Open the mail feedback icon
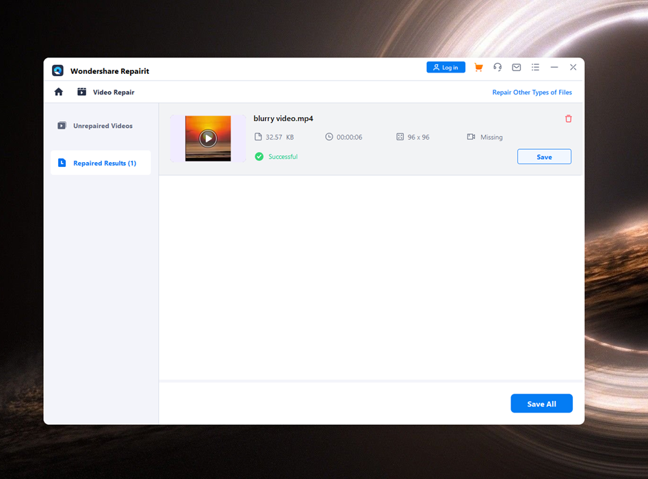The height and width of the screenshot is (479, 648). click(517, 67)
